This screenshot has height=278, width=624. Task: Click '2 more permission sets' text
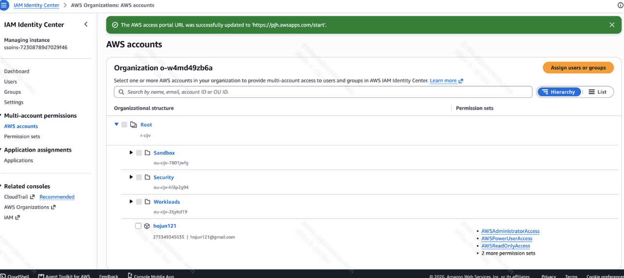[508, 253]
